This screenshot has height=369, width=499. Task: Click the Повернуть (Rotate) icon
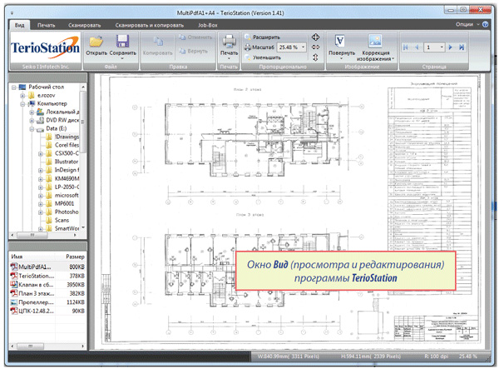341,40
